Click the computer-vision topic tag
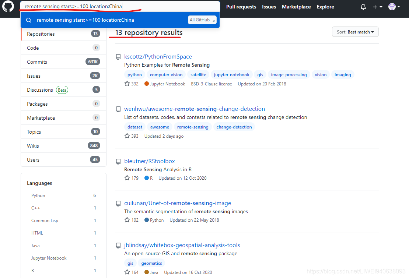 point(166,75)
